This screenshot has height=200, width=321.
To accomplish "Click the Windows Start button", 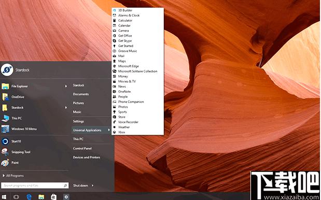I will pos(4,197).
